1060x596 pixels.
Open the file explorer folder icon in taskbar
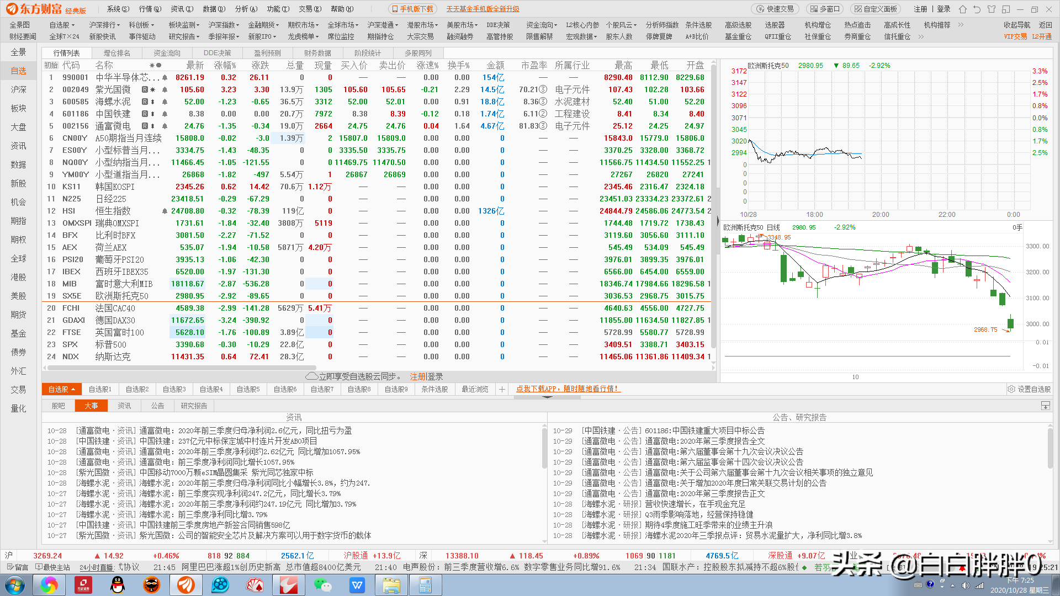click(391, 585)
